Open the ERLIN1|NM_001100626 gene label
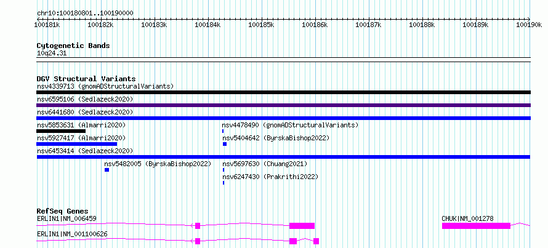 coord(72,234)
